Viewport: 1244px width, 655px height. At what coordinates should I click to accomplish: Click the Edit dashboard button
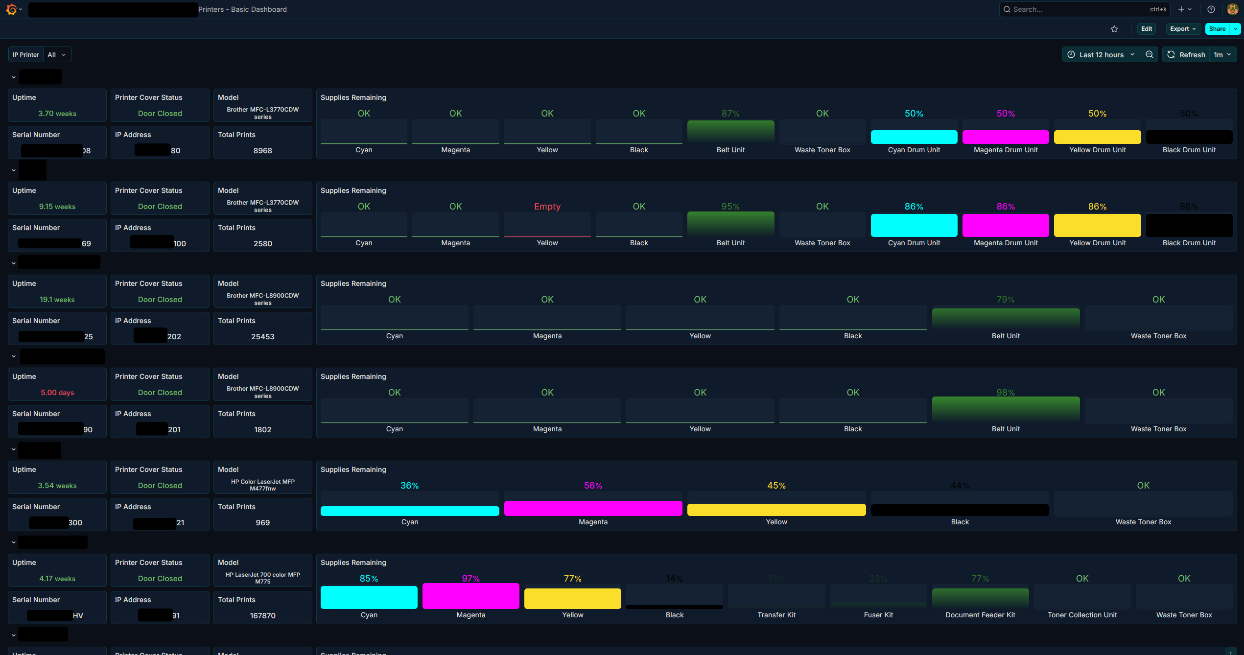tap(1146, 29)
